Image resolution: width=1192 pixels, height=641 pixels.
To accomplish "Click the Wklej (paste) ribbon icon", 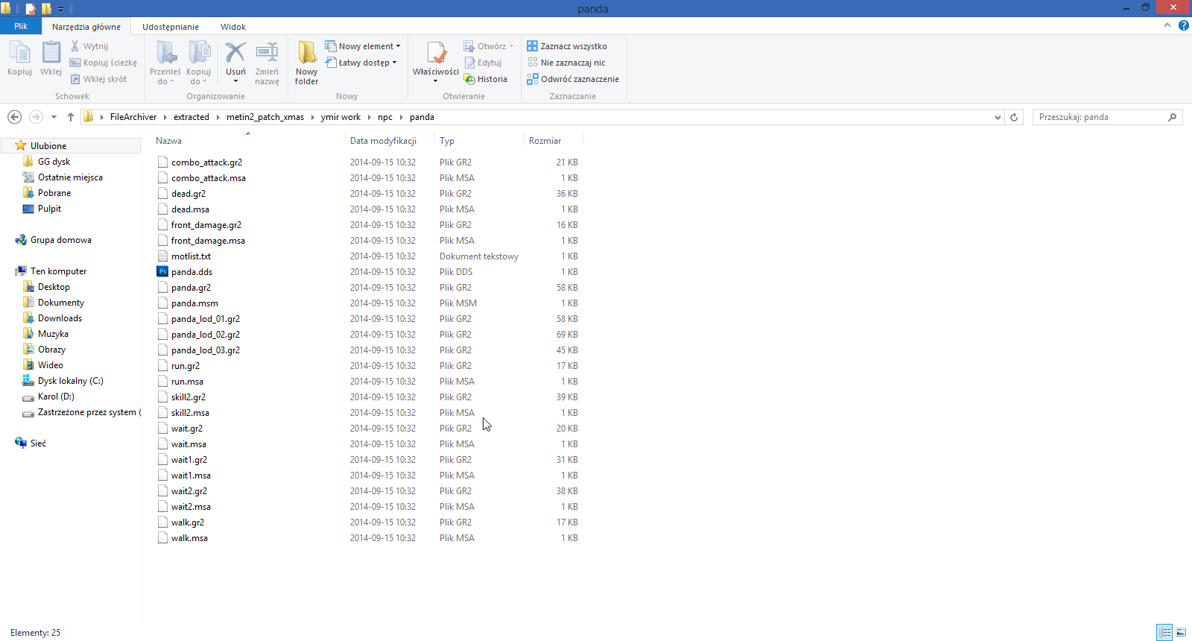I will [x=51, y=54].
